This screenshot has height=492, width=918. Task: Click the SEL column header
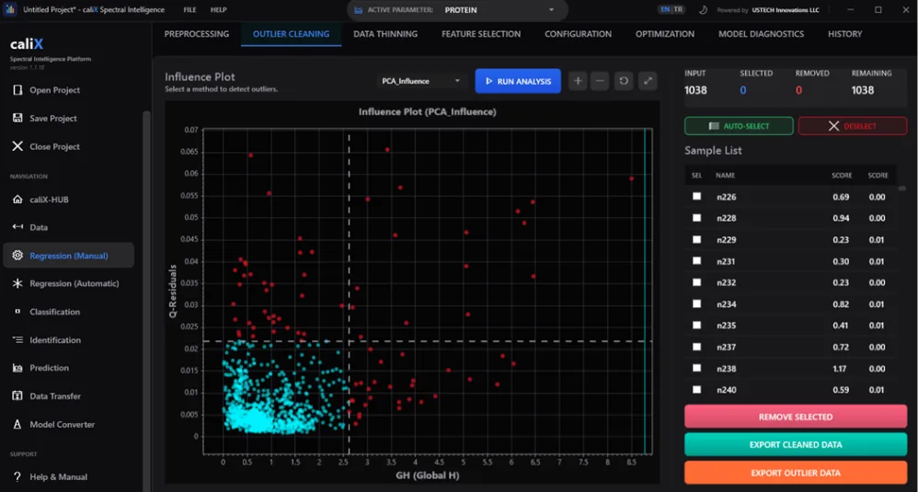[696, 176]
